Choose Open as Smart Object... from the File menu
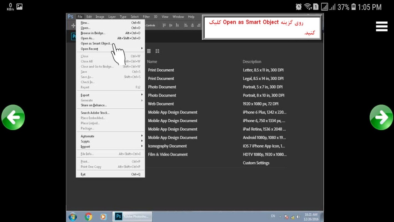This screenshot has width=394, height=222. click(x=110, y=43)
